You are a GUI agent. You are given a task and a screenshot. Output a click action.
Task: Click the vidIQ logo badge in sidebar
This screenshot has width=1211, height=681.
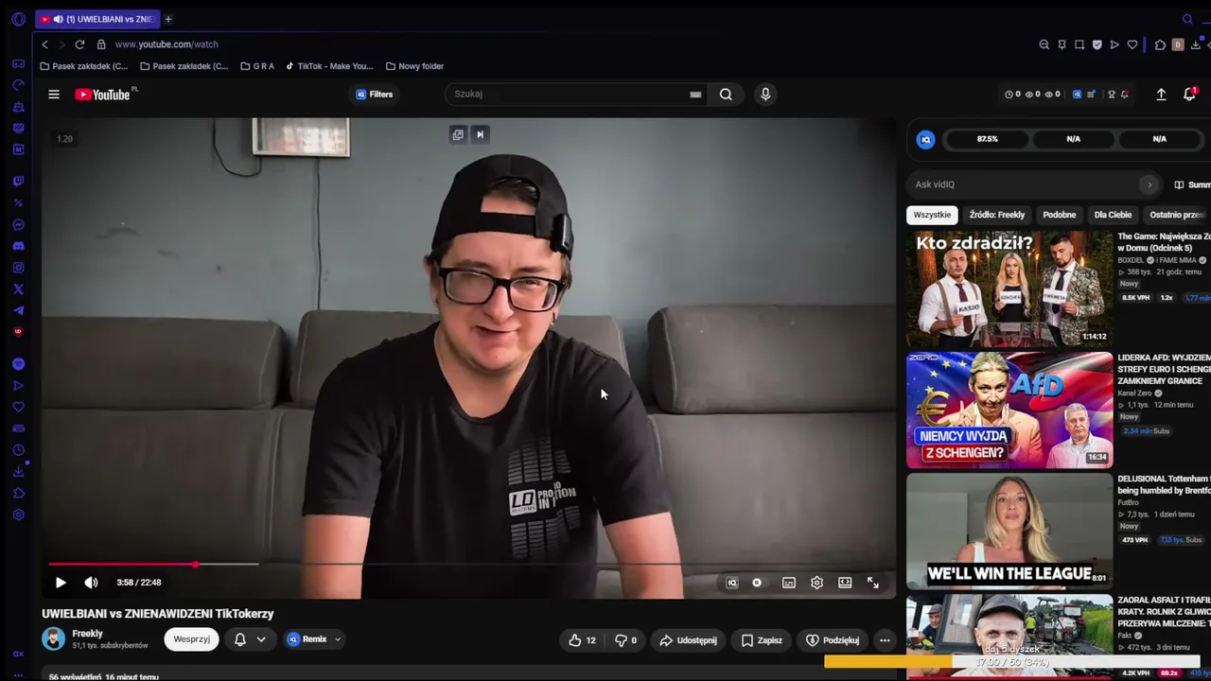coord(926,139)
